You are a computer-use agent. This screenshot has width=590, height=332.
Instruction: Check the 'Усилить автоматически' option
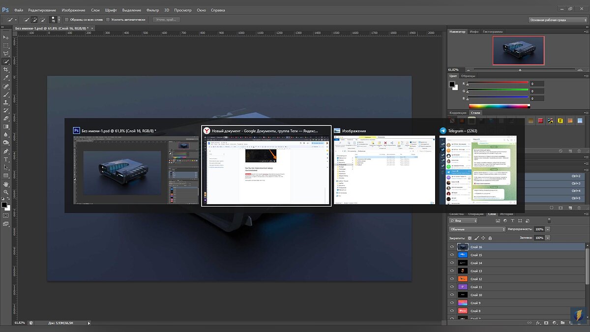point(108,20)
